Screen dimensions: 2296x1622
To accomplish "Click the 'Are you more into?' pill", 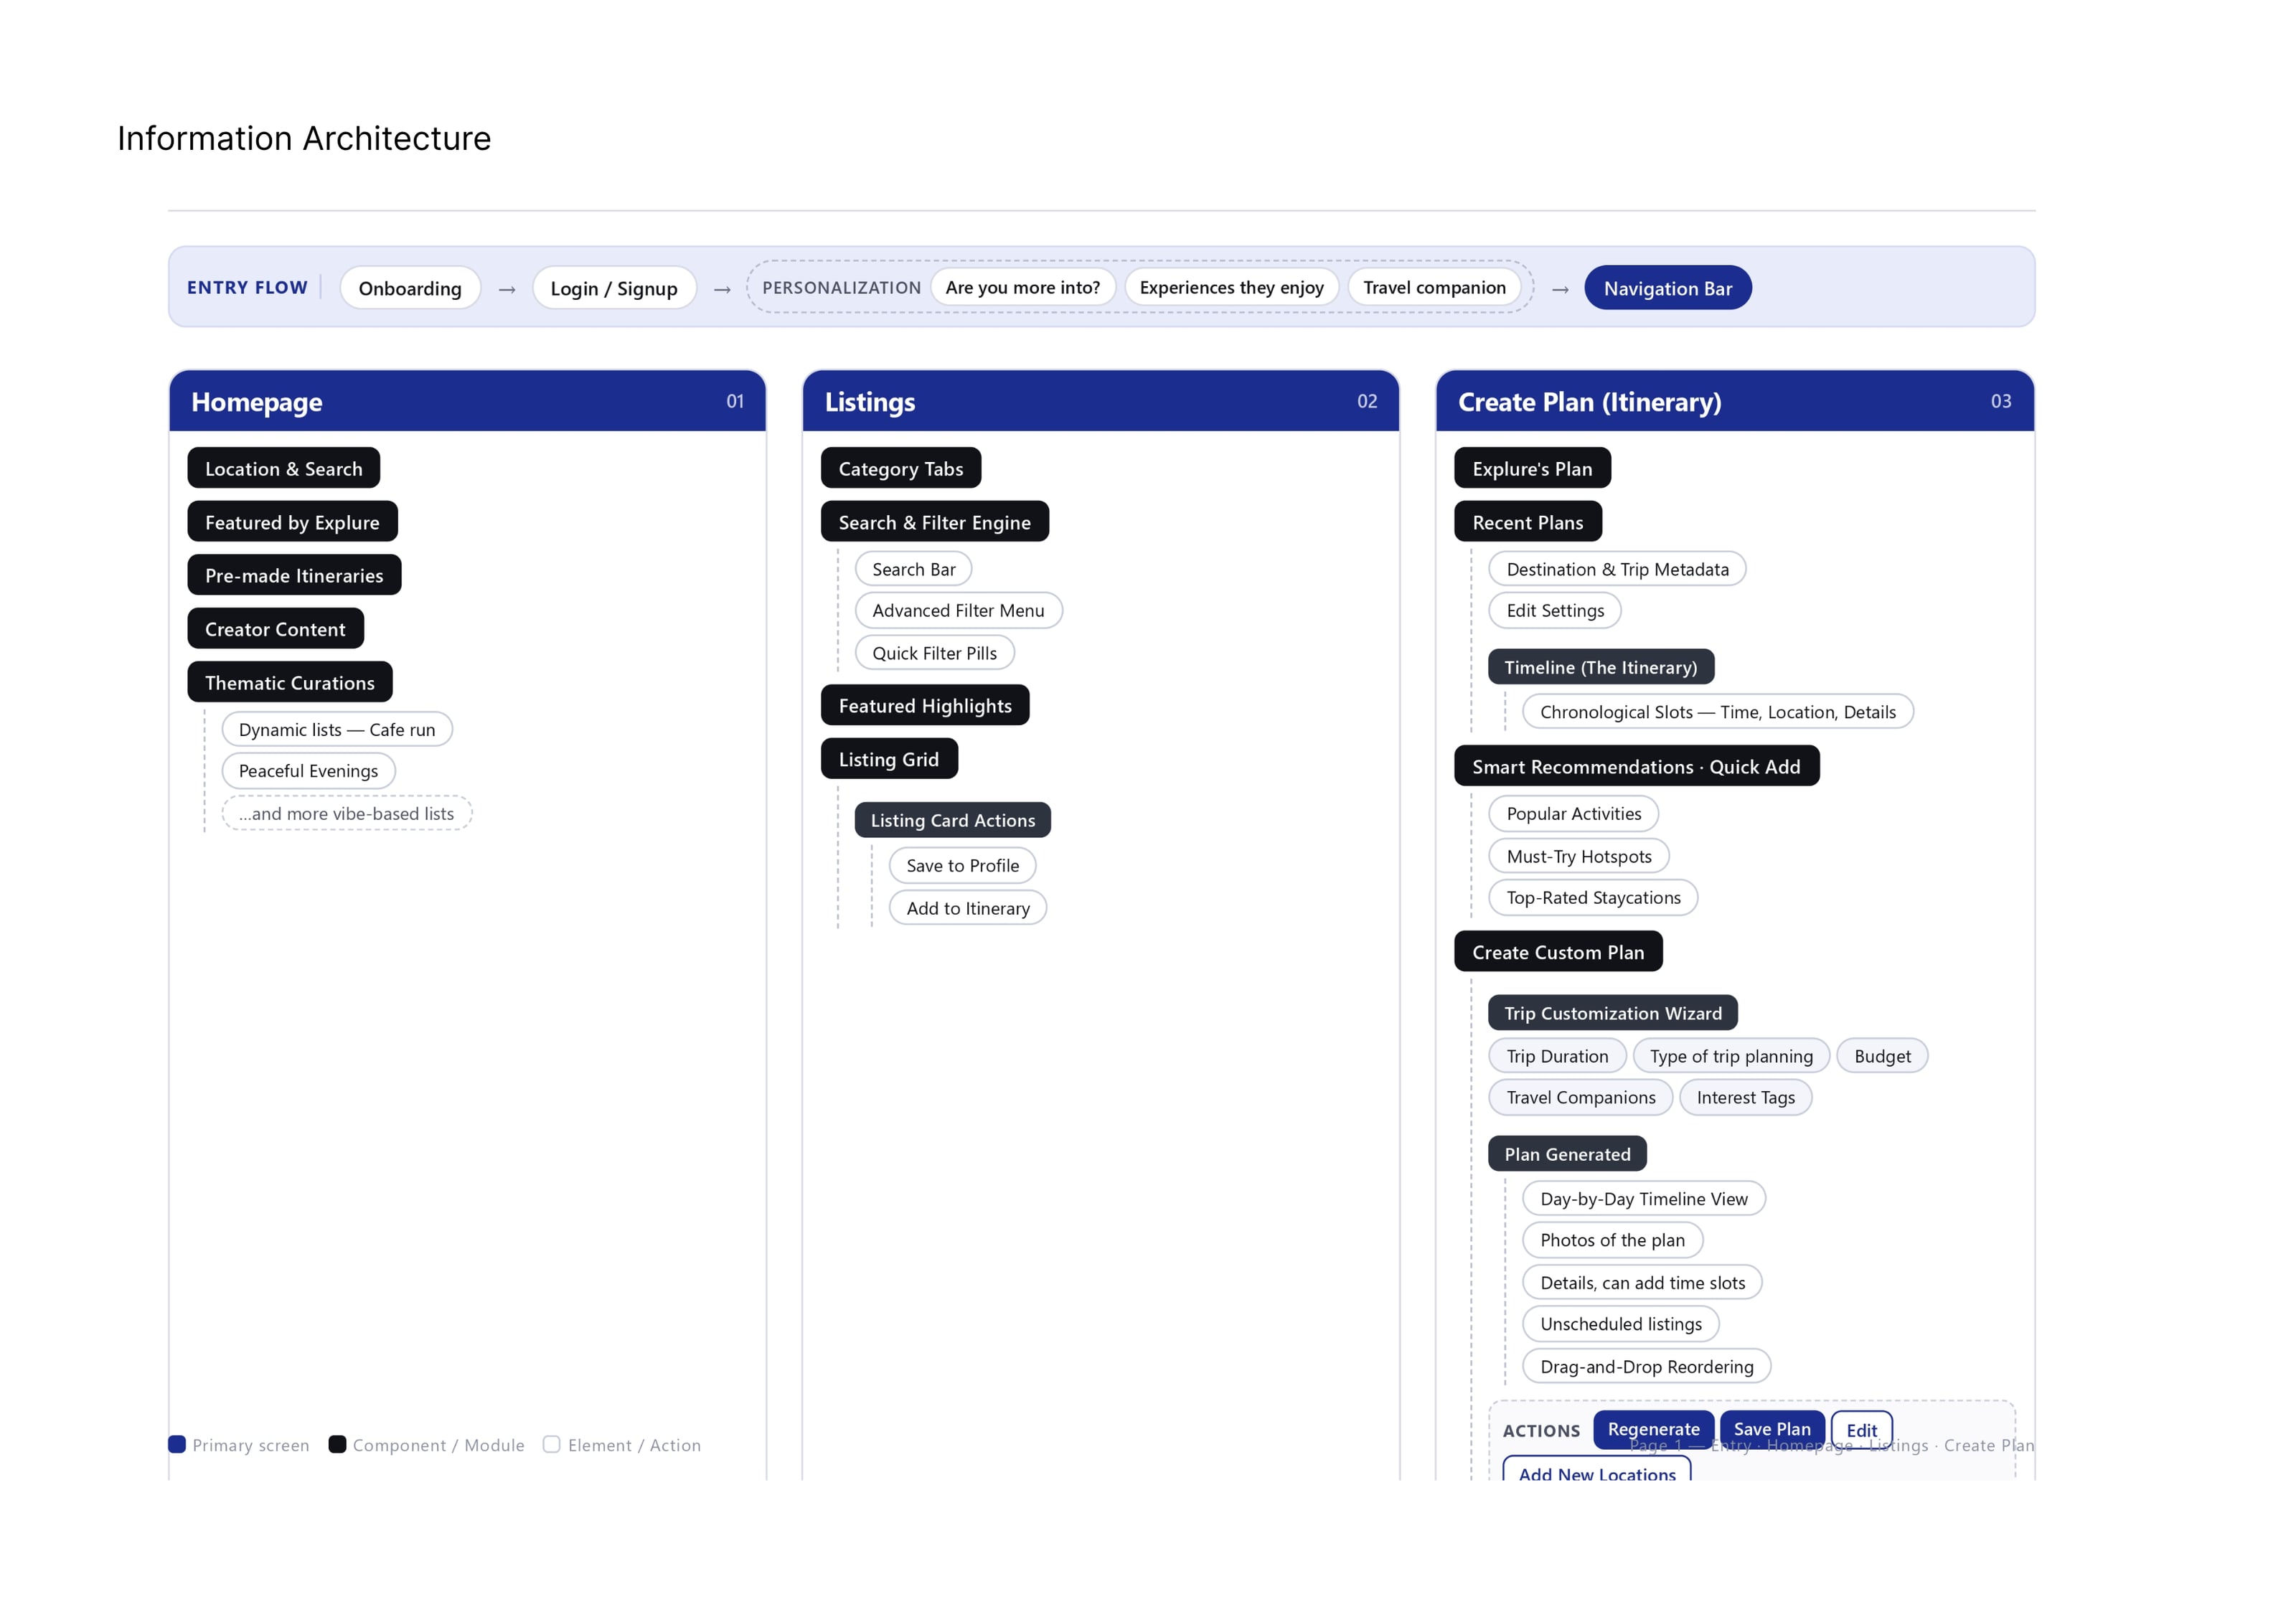I will click(1022, 287).
